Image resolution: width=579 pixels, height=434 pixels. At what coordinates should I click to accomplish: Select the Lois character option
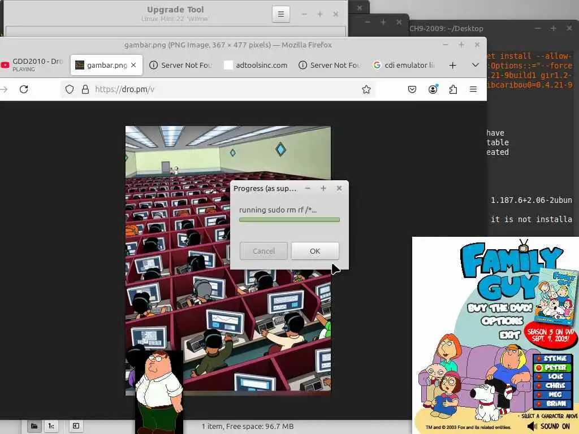tap(552, 376)
